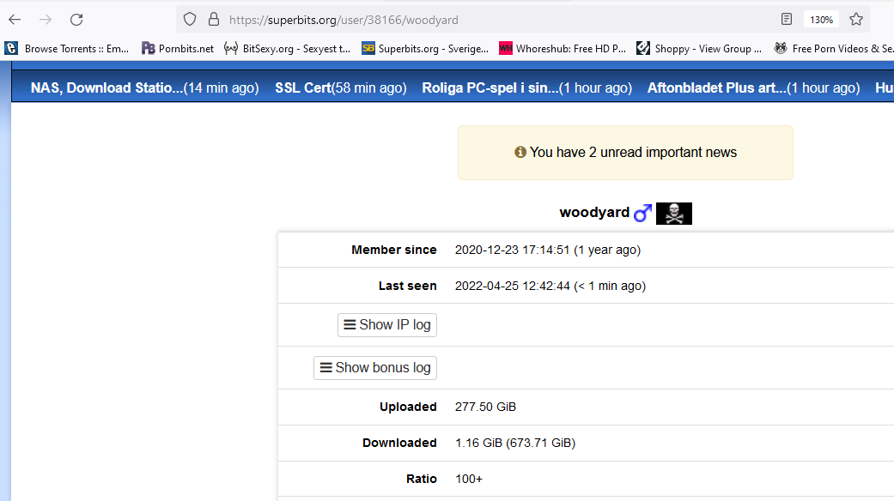Click the Uploaded label
The width and height of the screenshot is (894, 501).
[x=408, y=407]
